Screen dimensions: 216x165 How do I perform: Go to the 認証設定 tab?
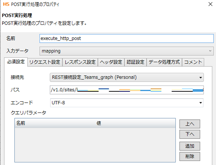[136, 62]
